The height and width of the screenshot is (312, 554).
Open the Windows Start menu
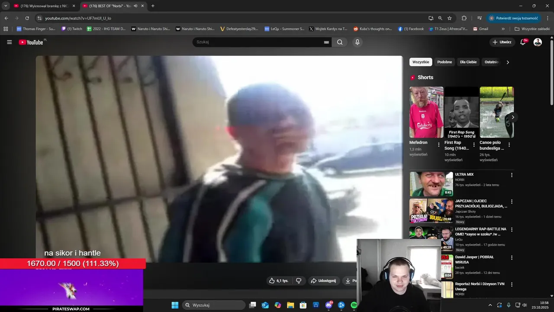175,305
